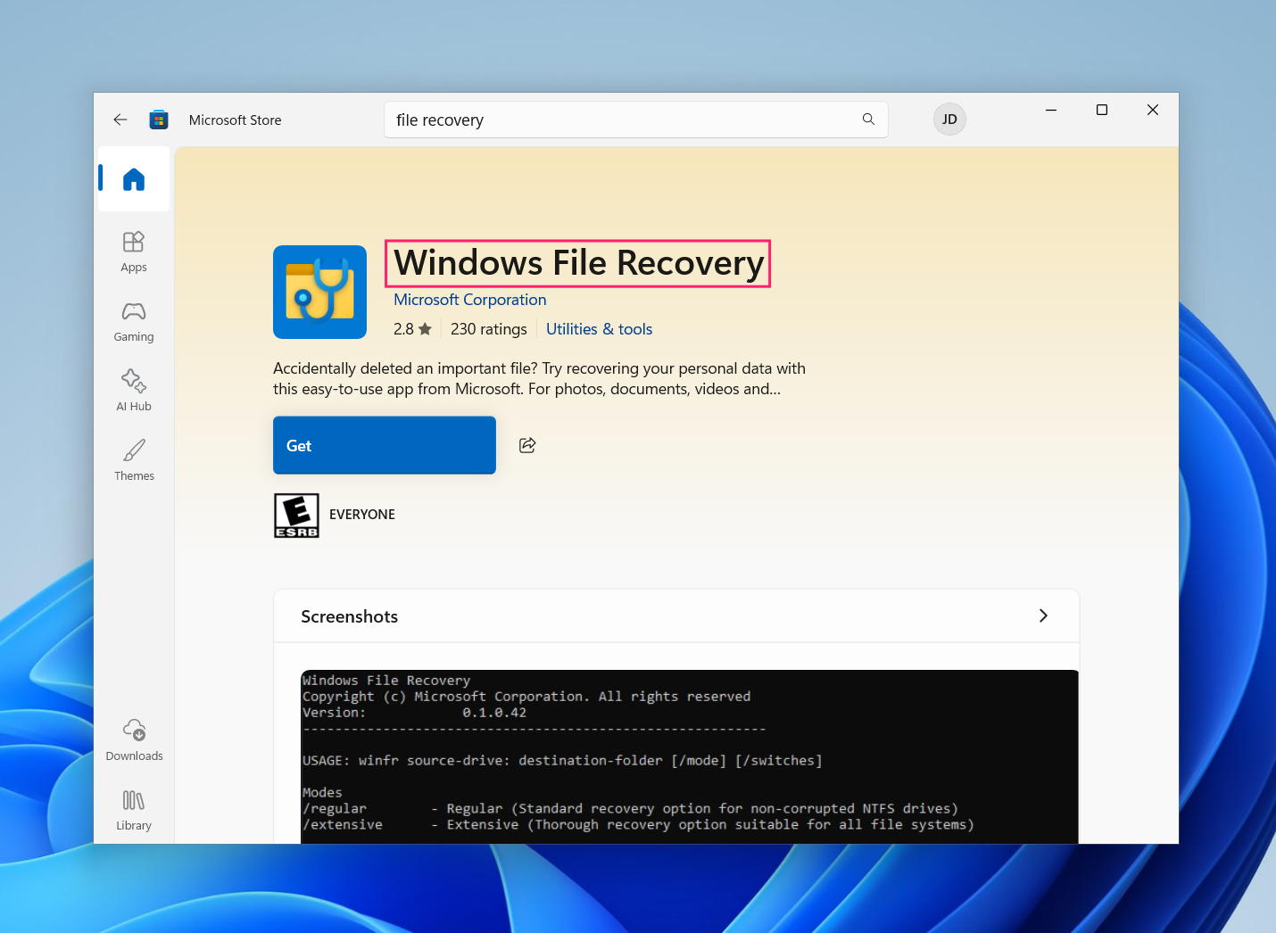1276x933 pixels.
Task: Click the search magnifier icon
Action: coord(868,120)
